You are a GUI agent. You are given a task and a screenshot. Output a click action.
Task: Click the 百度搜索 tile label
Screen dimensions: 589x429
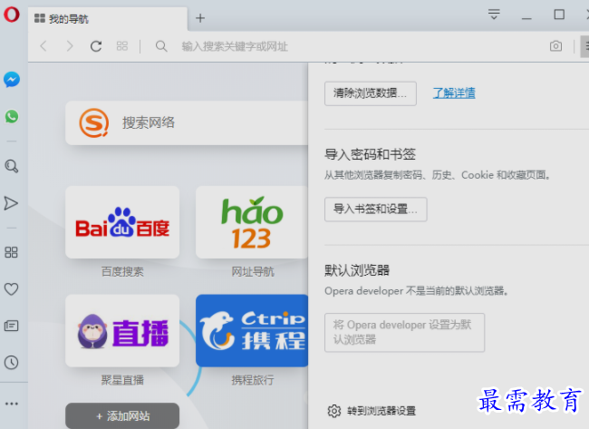122,271
